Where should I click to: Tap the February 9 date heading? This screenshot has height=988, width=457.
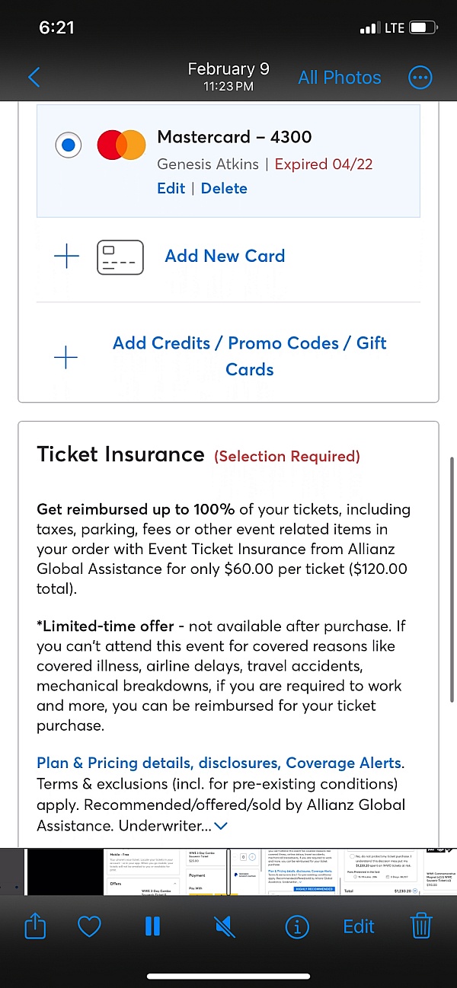pyautogui.click(x=228, y=68)
